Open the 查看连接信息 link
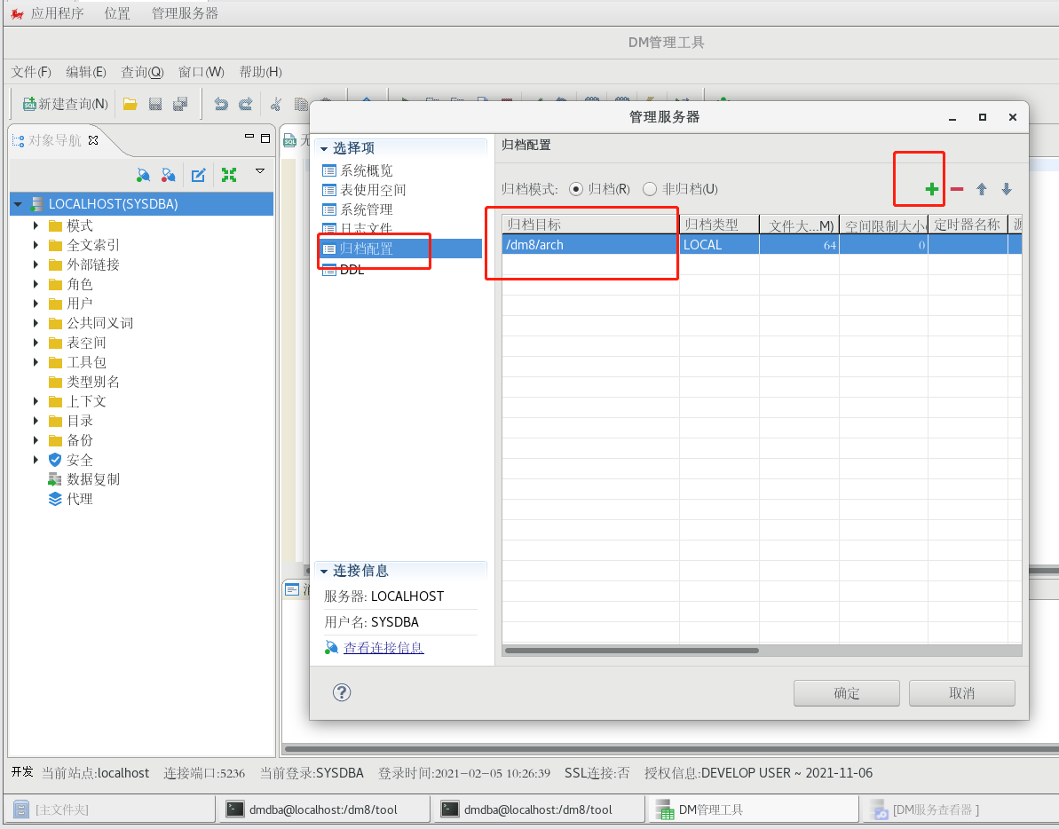The image size is (1059, 829). [x=383, y=647]
